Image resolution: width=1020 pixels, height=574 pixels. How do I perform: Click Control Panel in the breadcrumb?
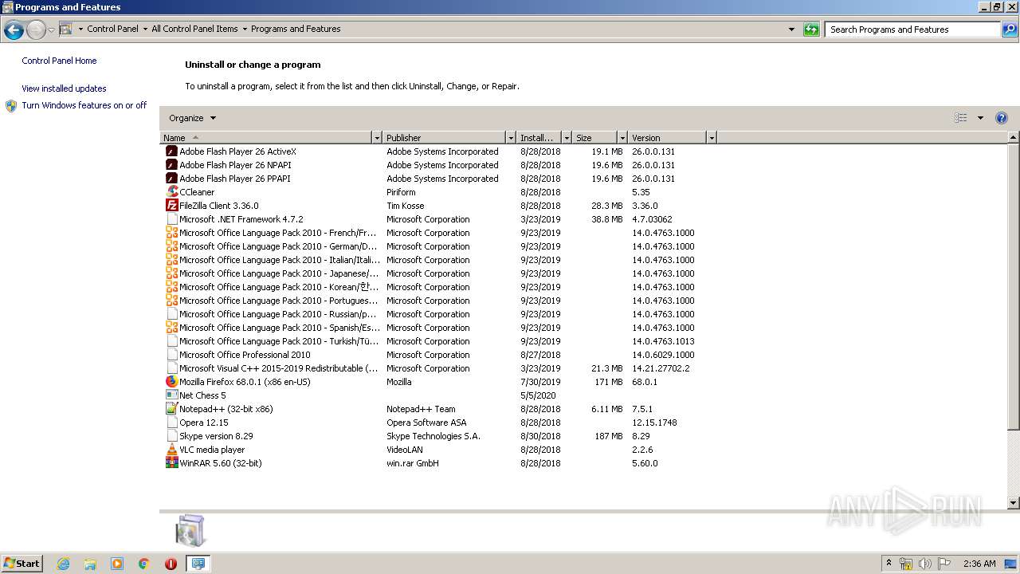(x=112, y=29)
